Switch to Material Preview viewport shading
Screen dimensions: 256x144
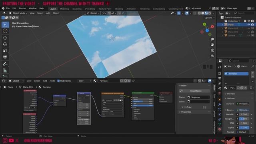pyautogui.click(x=206, y=13)
